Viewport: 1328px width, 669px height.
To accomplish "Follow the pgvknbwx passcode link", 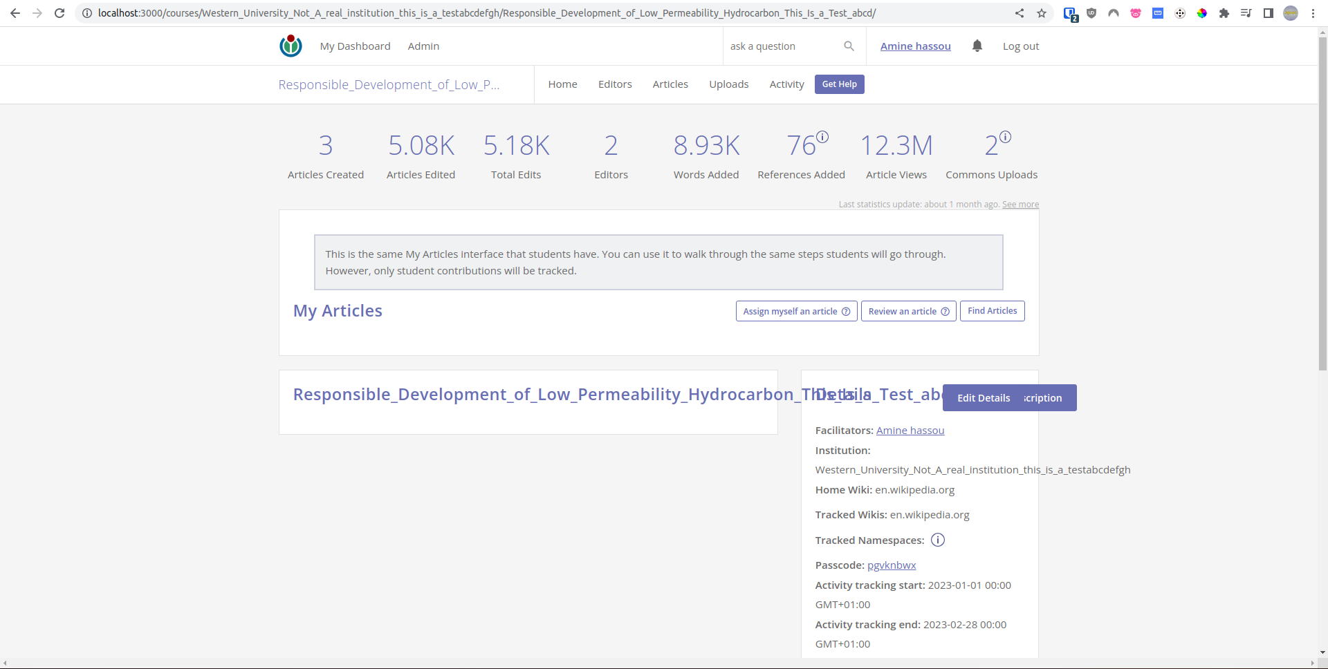I will (891, 565).
